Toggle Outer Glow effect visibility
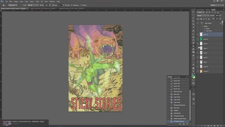Viewport: 225px width, 127px height. tap(205, 31)
